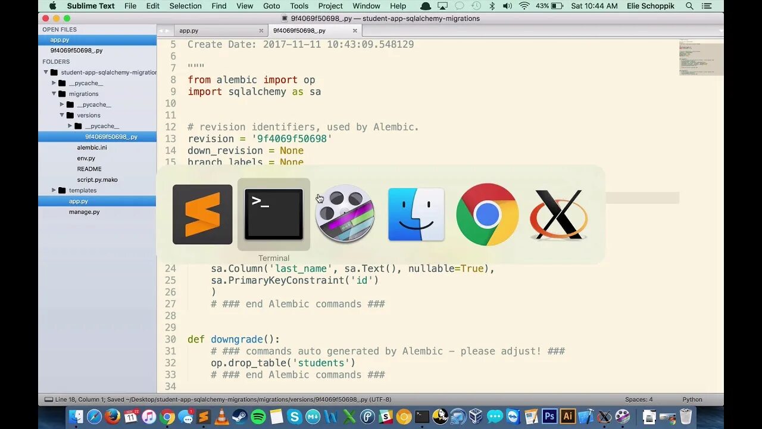Close the 9f4069f50698_.py tab
762x429 pixels.
click(355, 30)
